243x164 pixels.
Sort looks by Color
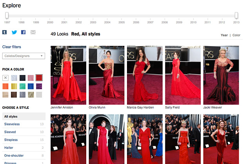tap(236, 35)
